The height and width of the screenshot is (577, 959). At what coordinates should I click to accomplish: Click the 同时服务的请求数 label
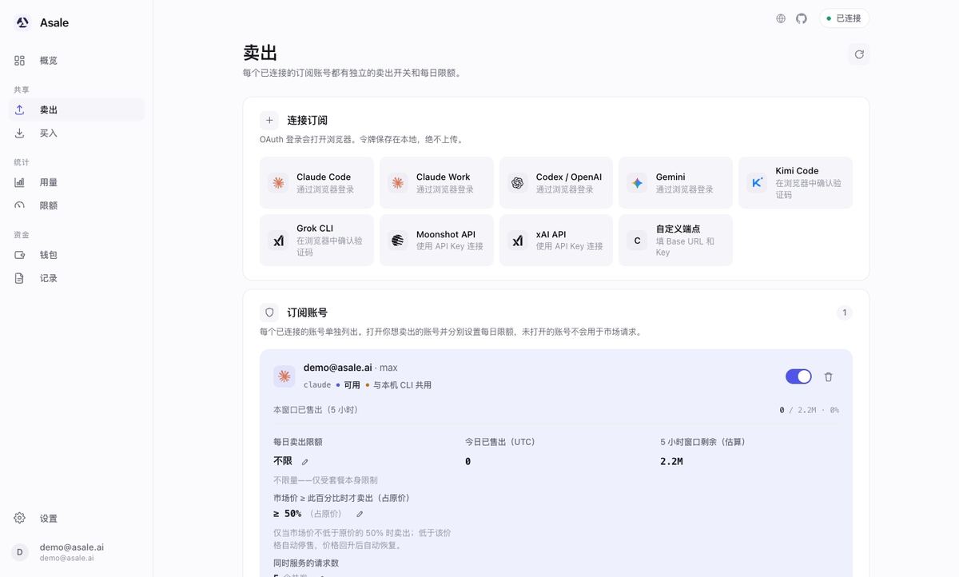point(306,563)
